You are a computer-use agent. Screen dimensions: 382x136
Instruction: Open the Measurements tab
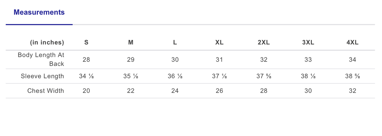[39, 12]
